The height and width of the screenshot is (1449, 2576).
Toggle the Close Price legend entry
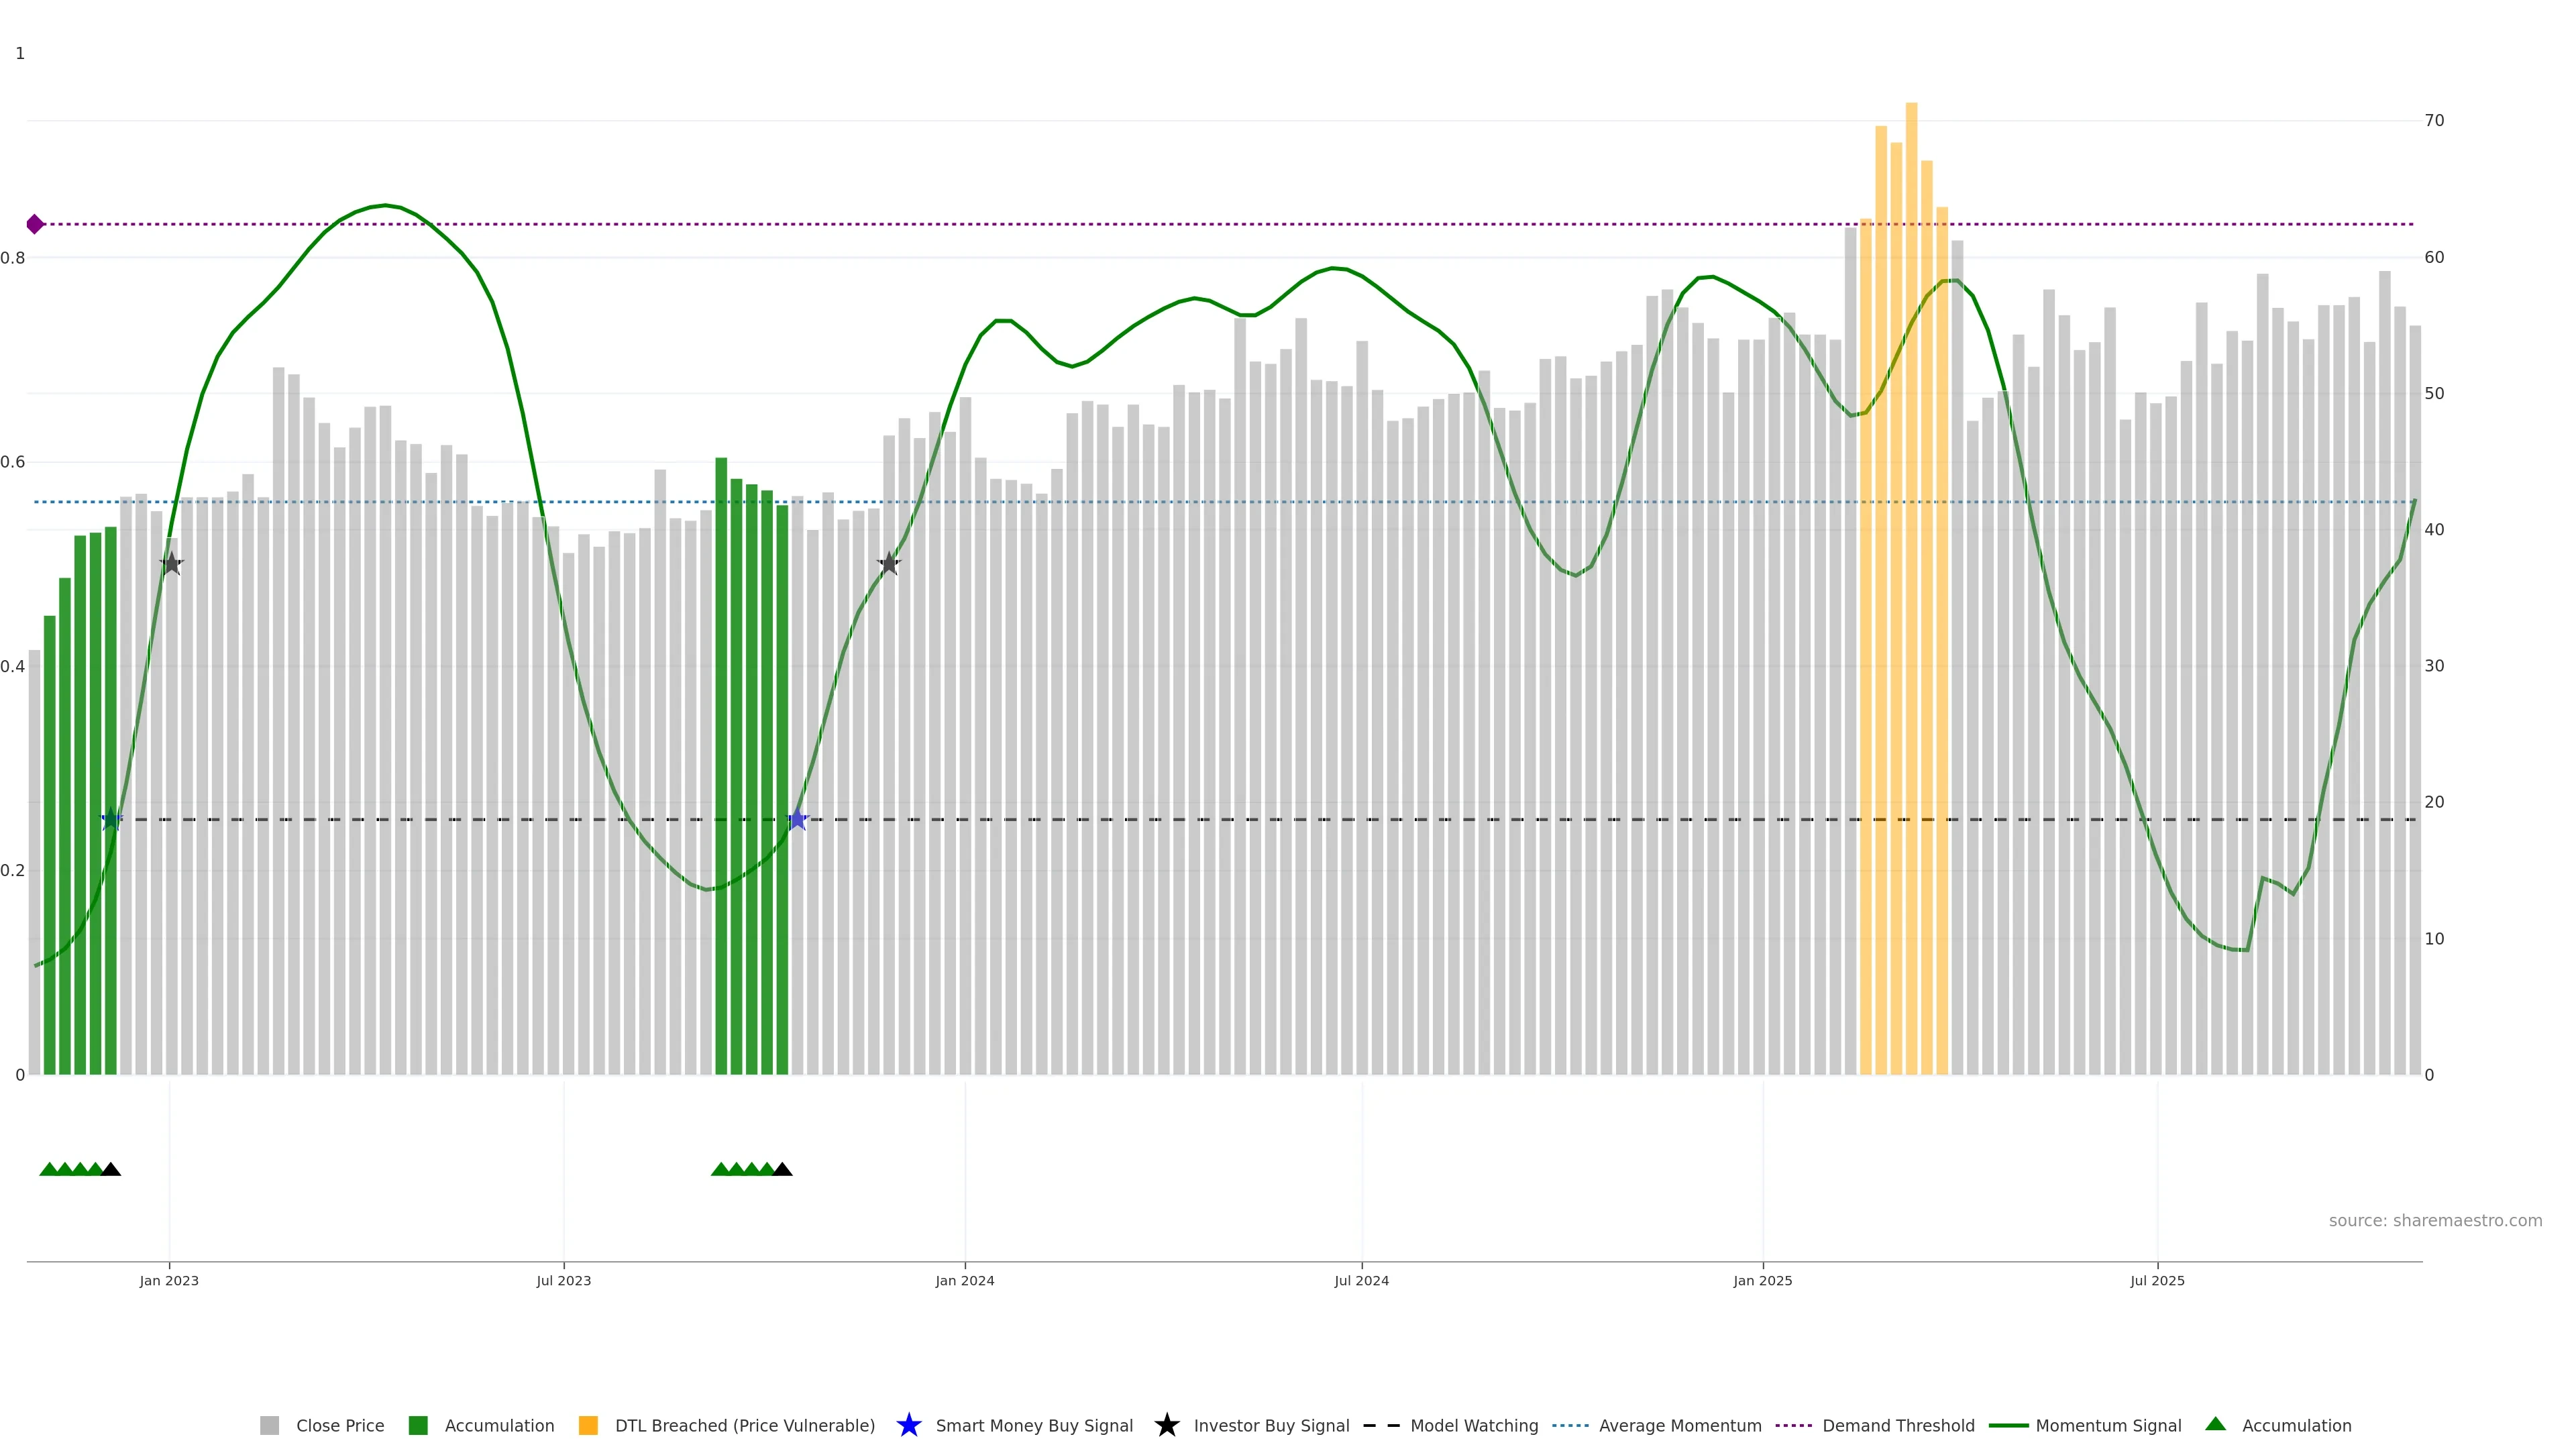339,1425
